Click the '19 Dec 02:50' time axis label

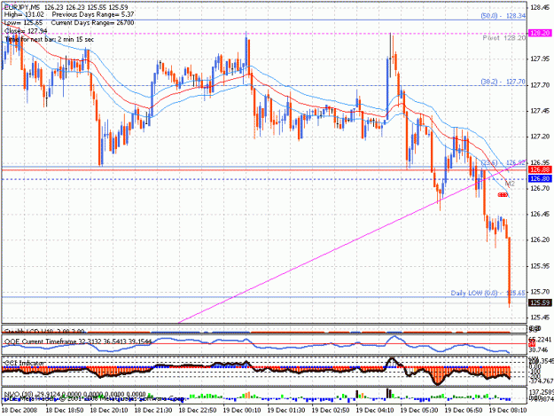click(330, 411)
